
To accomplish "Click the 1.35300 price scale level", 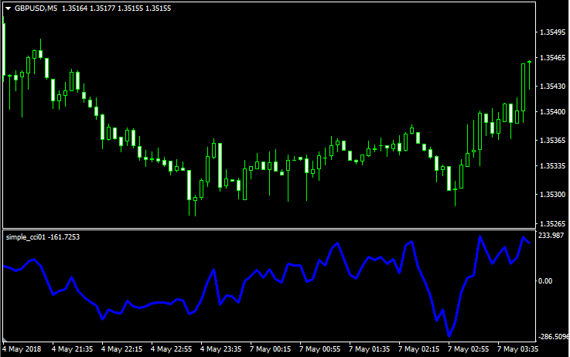I will 551,195.
